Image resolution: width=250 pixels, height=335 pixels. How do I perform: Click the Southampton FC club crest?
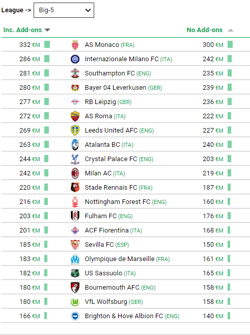[x=75, y=73]
